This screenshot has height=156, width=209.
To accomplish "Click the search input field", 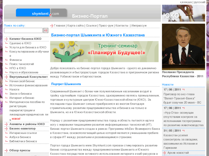I will [x=23, y=30].
